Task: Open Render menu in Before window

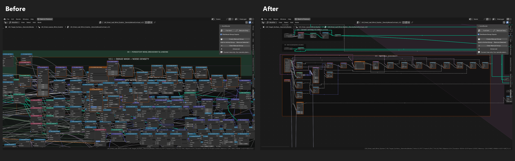Action: pyautogui.click(x=18, y=19)
